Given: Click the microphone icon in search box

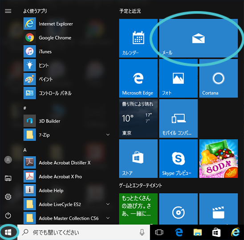Looking at the screenshot, I should 142,232.
